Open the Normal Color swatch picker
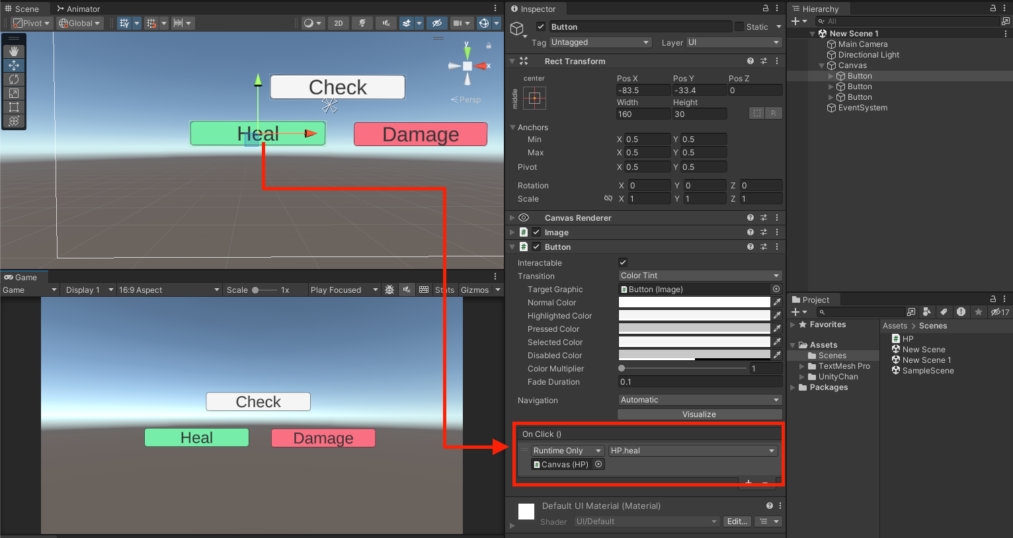The image size is (1013, 538). 694,302
